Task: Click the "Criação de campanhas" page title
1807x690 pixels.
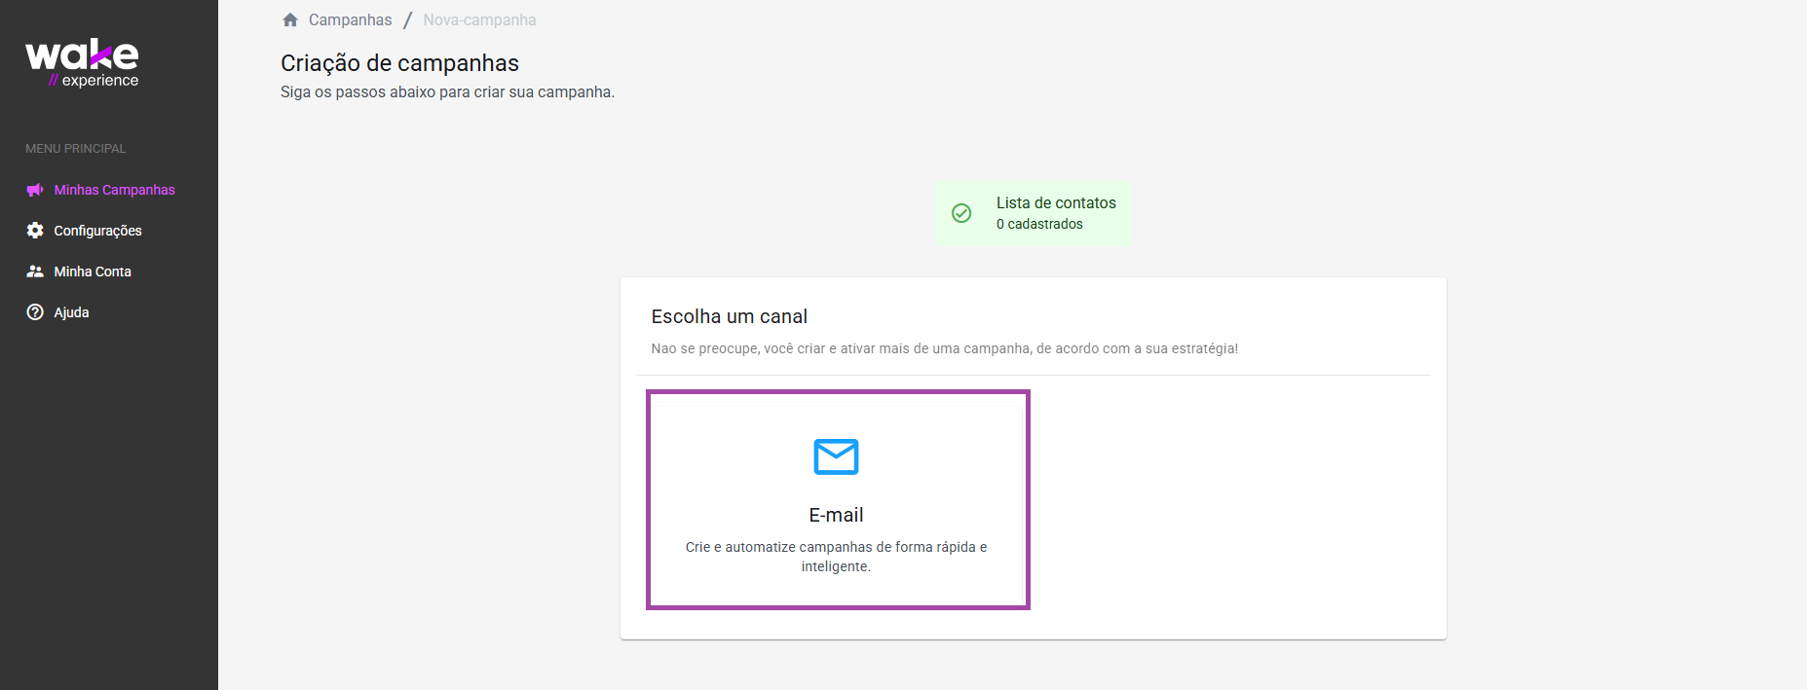Action: (399, 63)
